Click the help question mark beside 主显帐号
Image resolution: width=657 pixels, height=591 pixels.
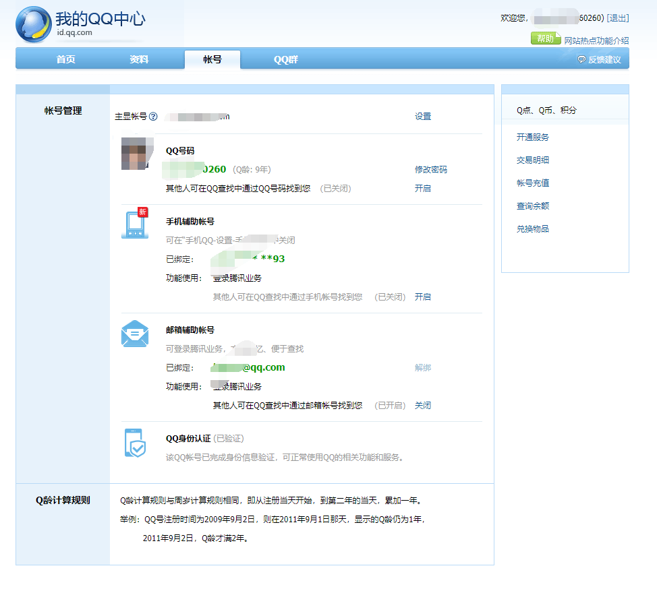[x=153, y=117]
